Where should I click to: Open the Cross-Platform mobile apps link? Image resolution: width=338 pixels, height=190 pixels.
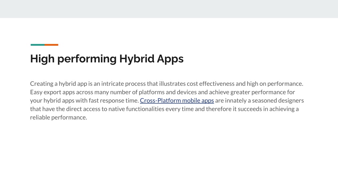tap(177, 101)
